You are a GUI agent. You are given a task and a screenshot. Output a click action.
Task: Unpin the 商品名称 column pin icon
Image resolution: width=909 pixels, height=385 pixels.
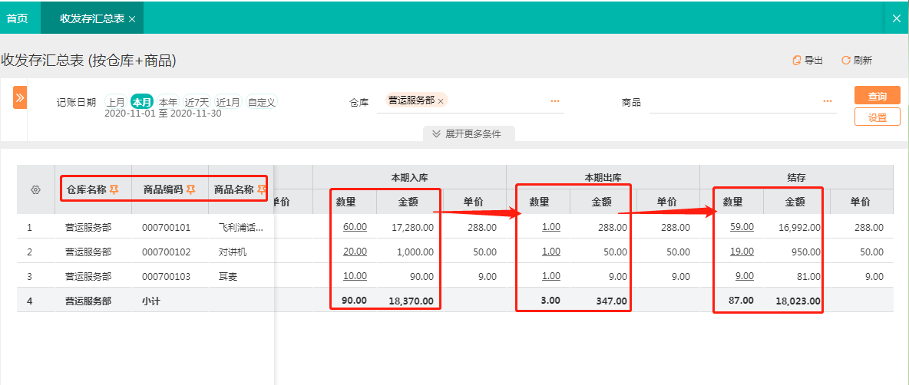(262, 189)
